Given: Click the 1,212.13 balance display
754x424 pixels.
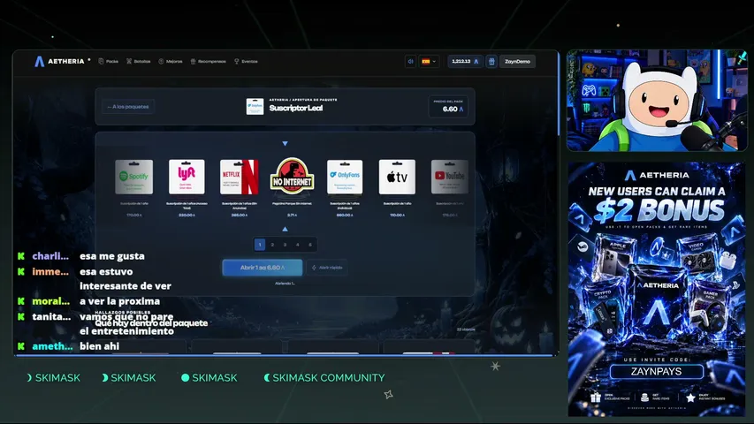Looking at the screenshot, I should coord(465,62).
